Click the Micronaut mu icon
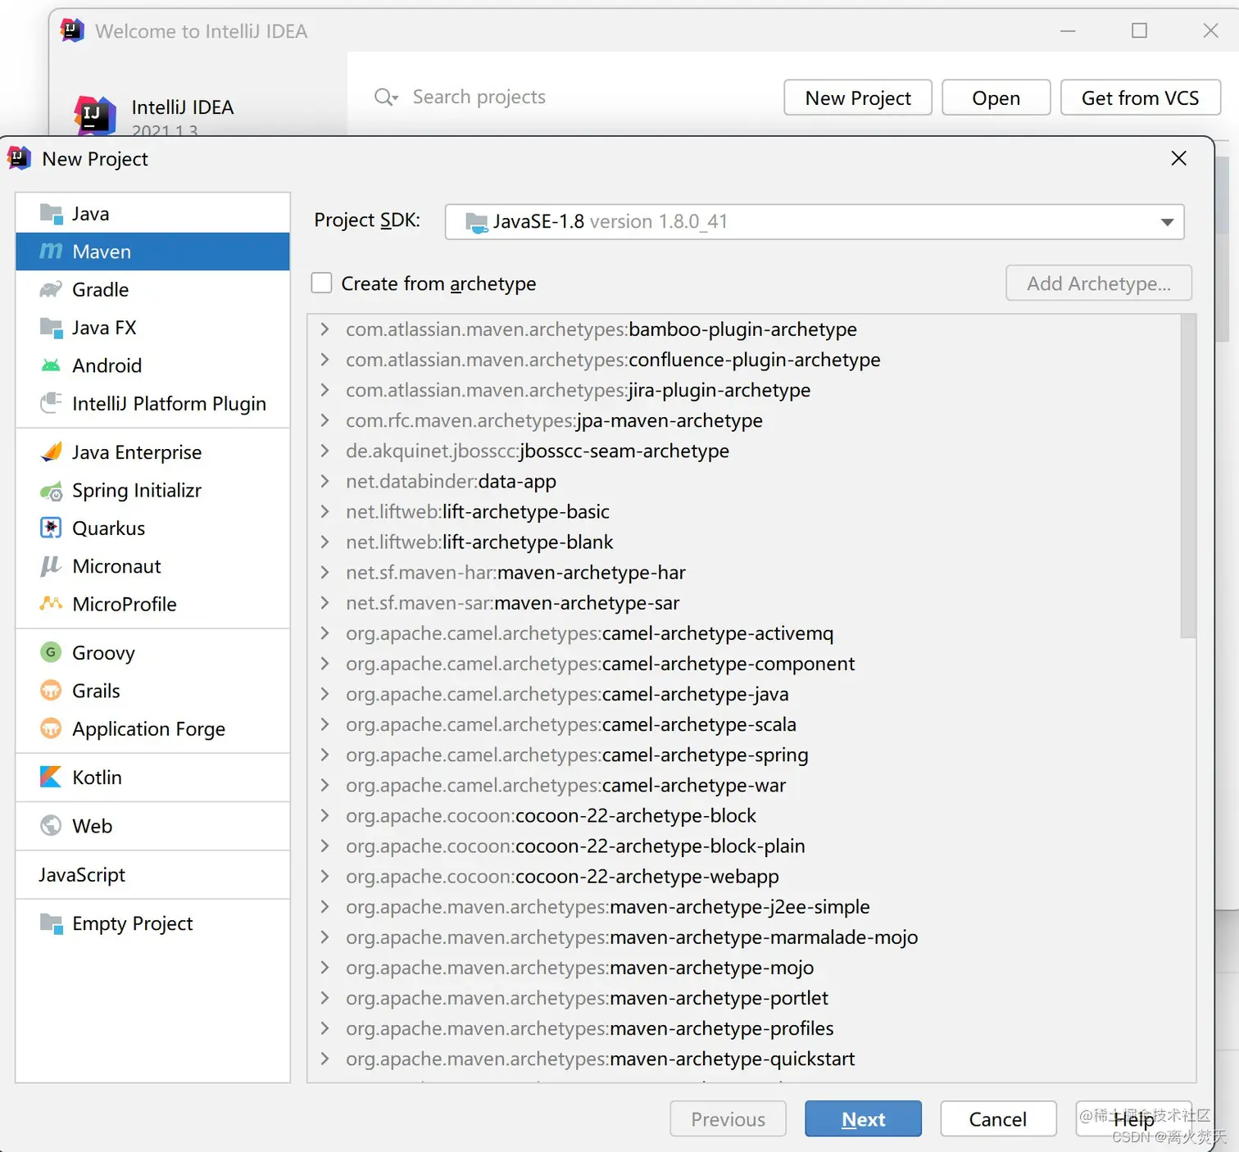This screenshot has height=1152, width=1239. coord(51,566)
